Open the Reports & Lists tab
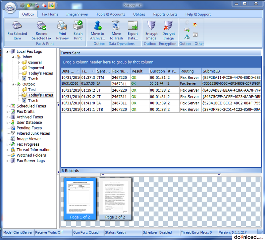 [x=165, y=14]
